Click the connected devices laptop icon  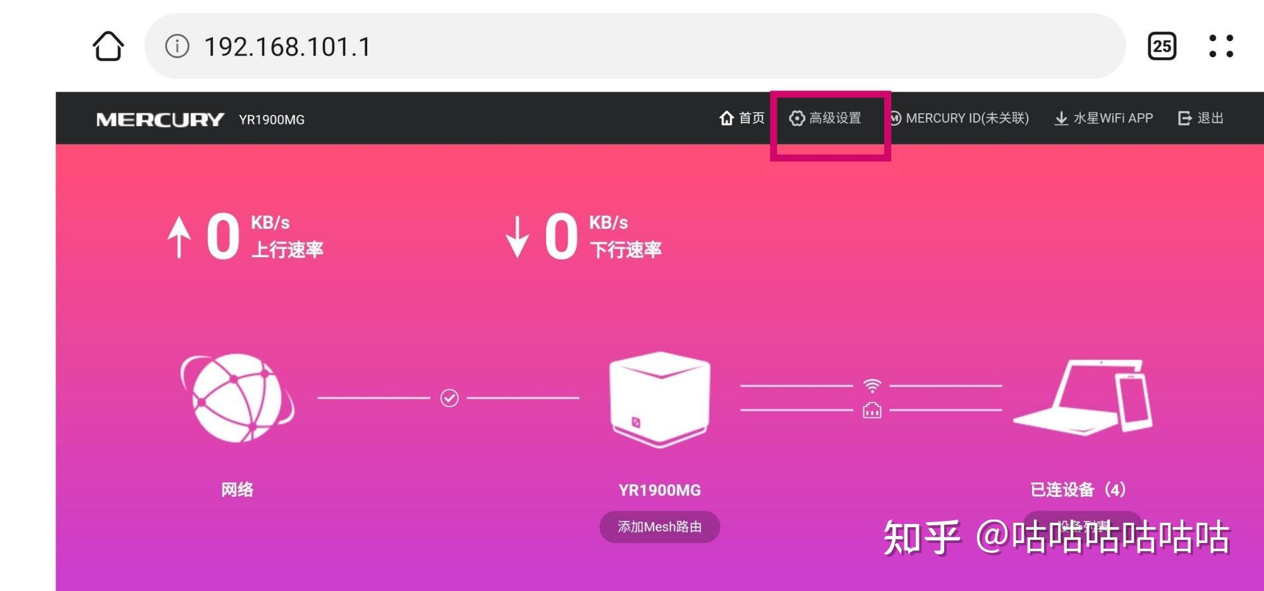point(1083,397)
